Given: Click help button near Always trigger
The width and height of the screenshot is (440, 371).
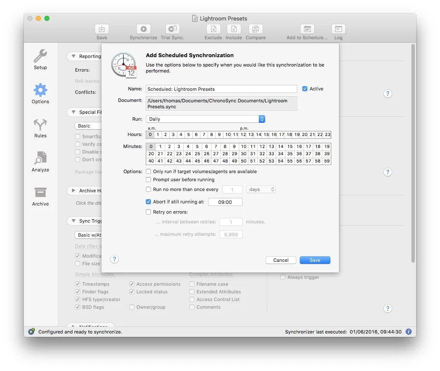Looking at the screenshot, I should click(388, 308).
